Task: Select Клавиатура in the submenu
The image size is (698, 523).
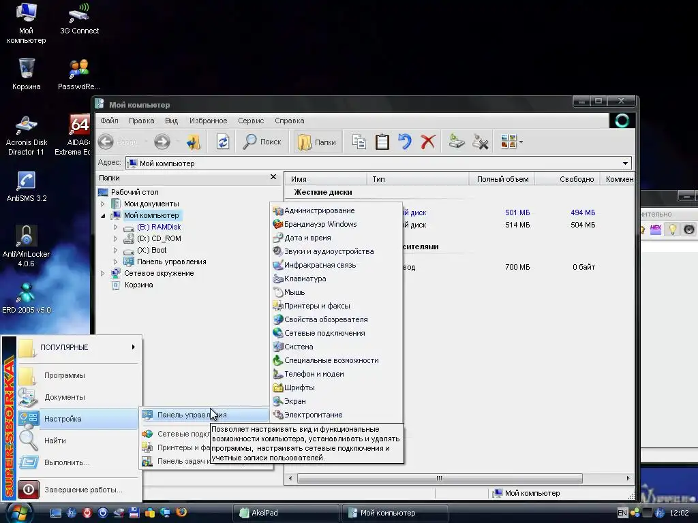Action: coord(336,279)
